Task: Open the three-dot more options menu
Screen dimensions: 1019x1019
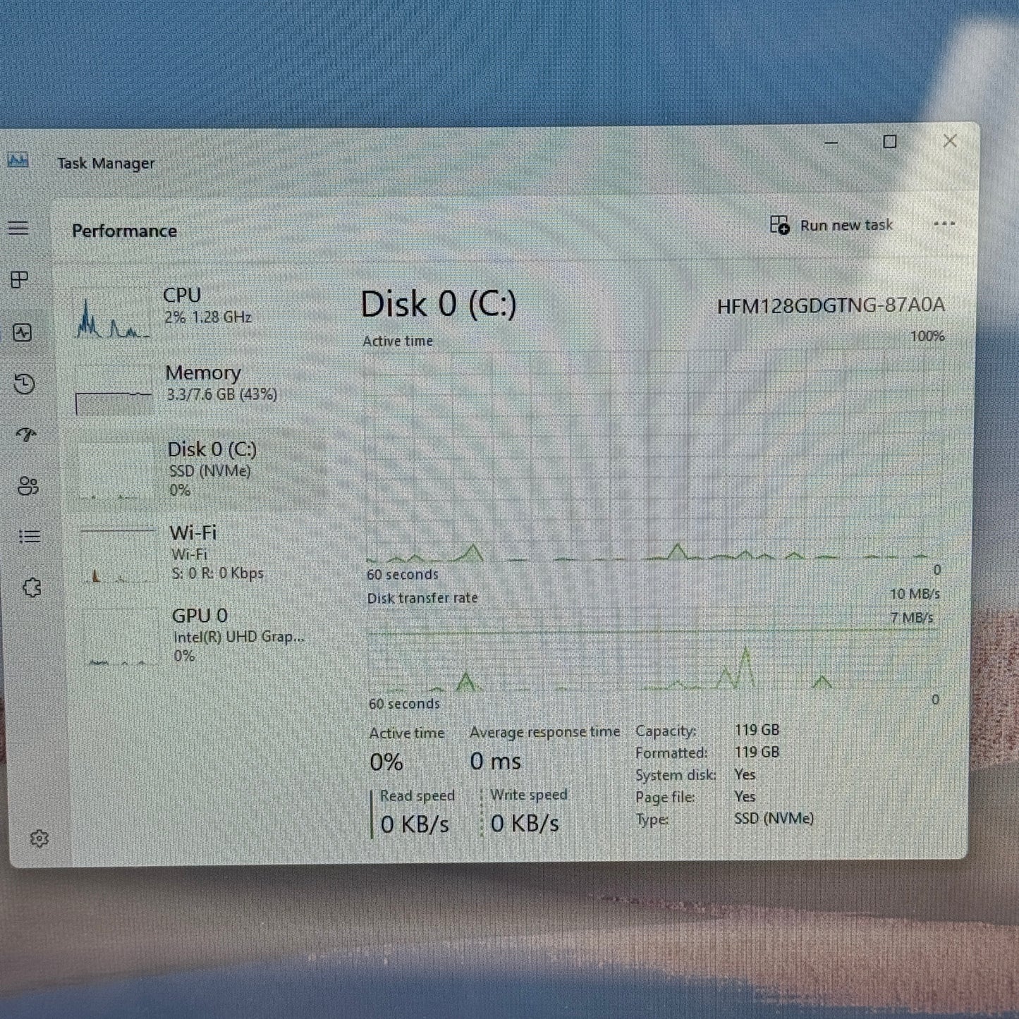Action: pyautogui.click(x=943, y=224)
